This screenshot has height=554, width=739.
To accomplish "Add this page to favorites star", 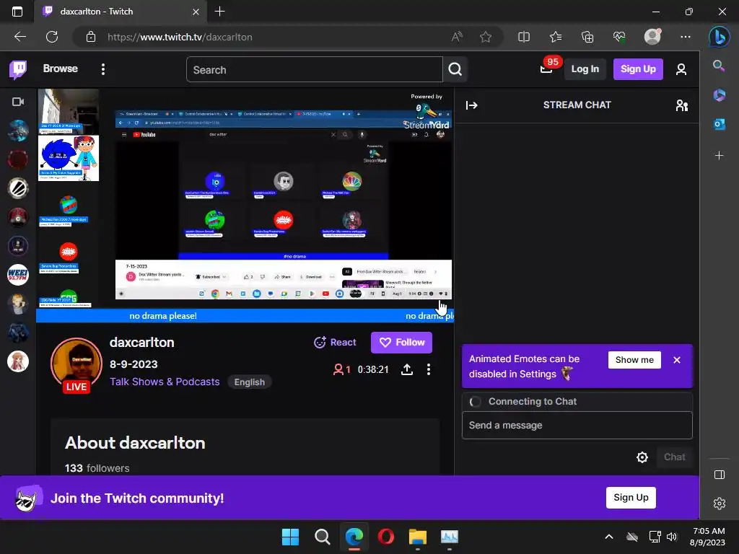I will (x=486, y=37).
